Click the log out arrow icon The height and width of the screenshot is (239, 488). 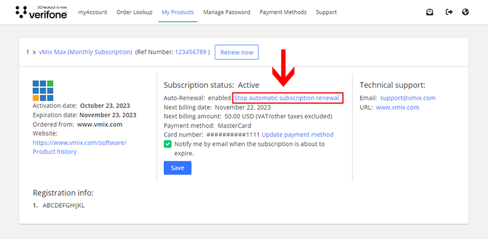(449, 12)
